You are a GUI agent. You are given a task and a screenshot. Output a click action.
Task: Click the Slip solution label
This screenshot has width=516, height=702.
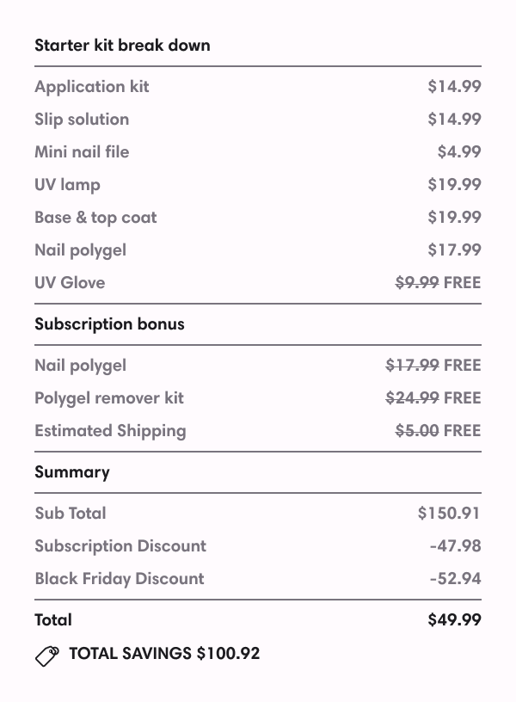pos(82,120)
